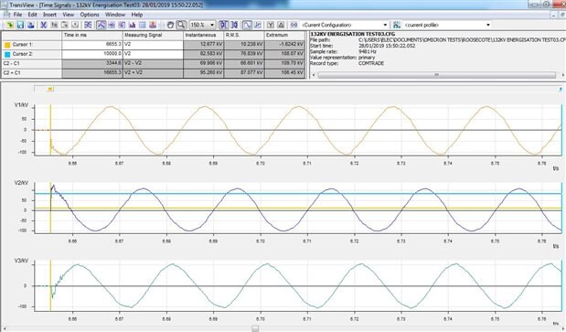This screenshot has width=566, height=332.
Task: Click the Instantaneous column header
Action: coord(204,36)
